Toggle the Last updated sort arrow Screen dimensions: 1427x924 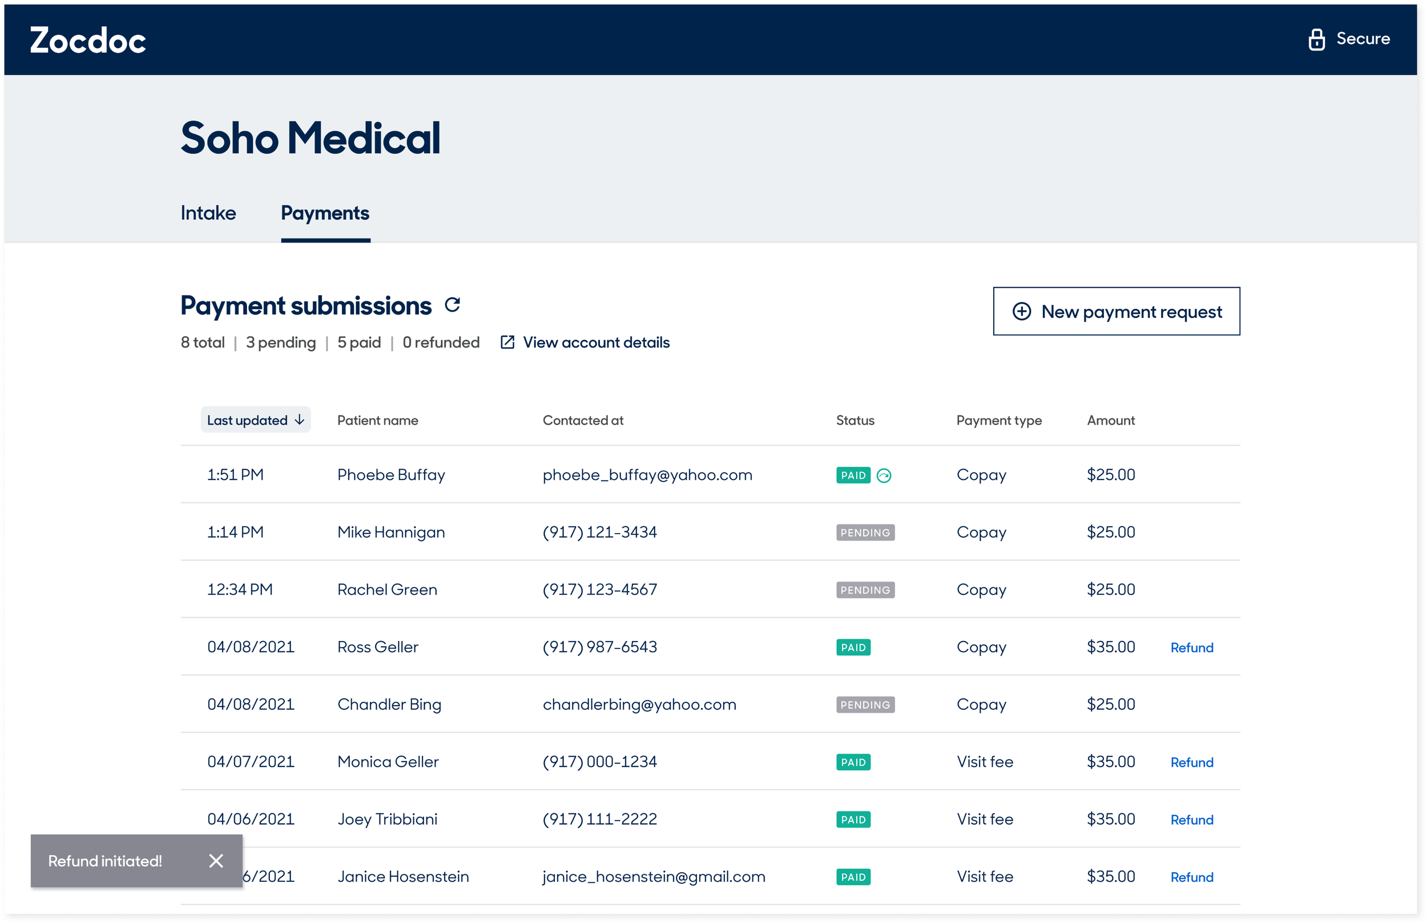click(x=299, y=419)
